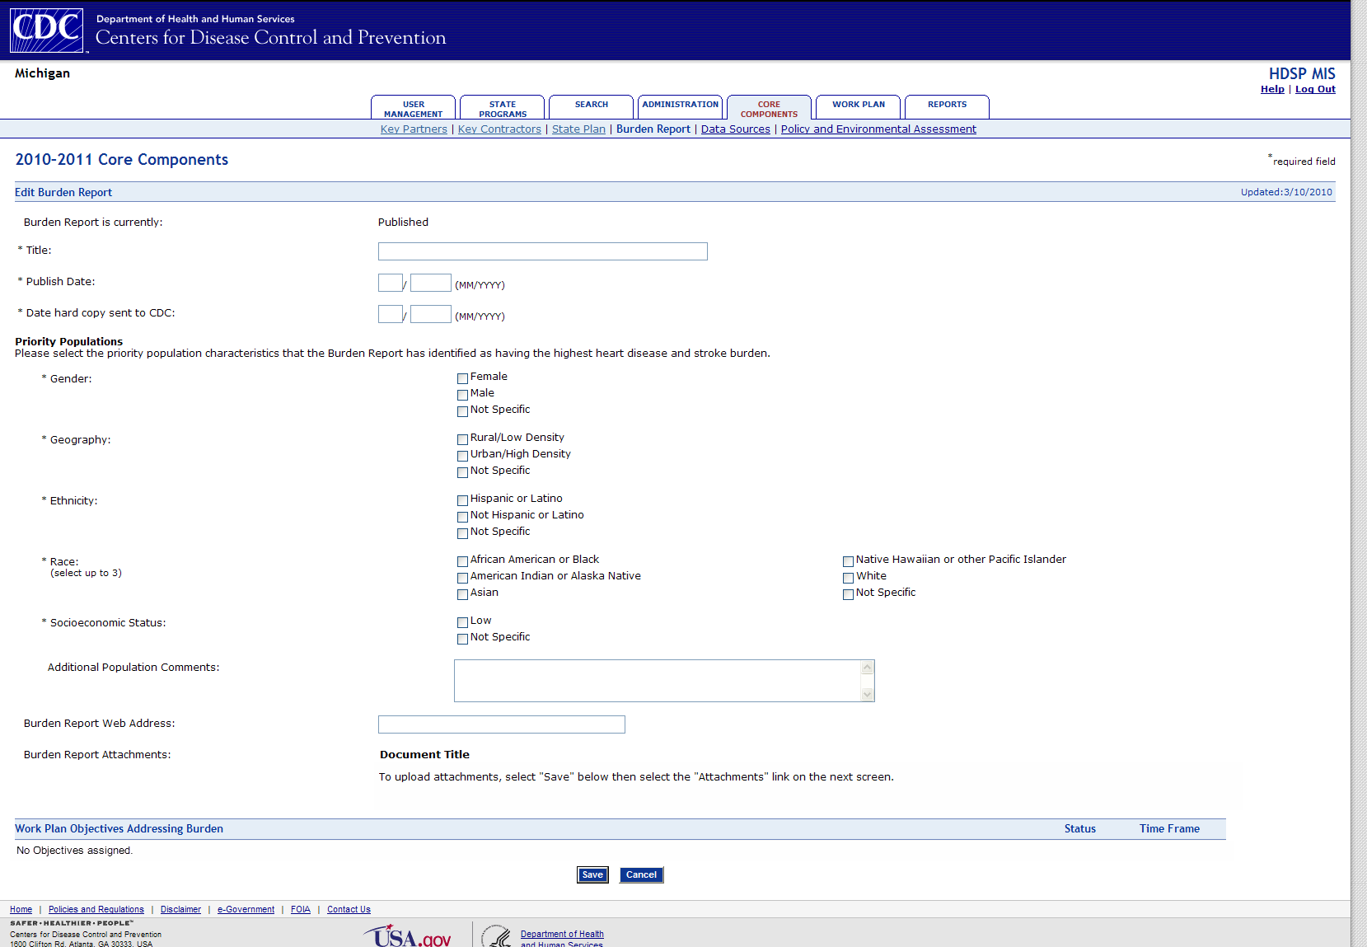Check the Female gender checkbox

point(462,378)
